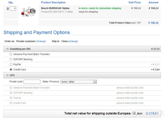Screen dimensions: 165x118
Task: Select DHL SOFORT Banking radio button
Action: point(11,59)
